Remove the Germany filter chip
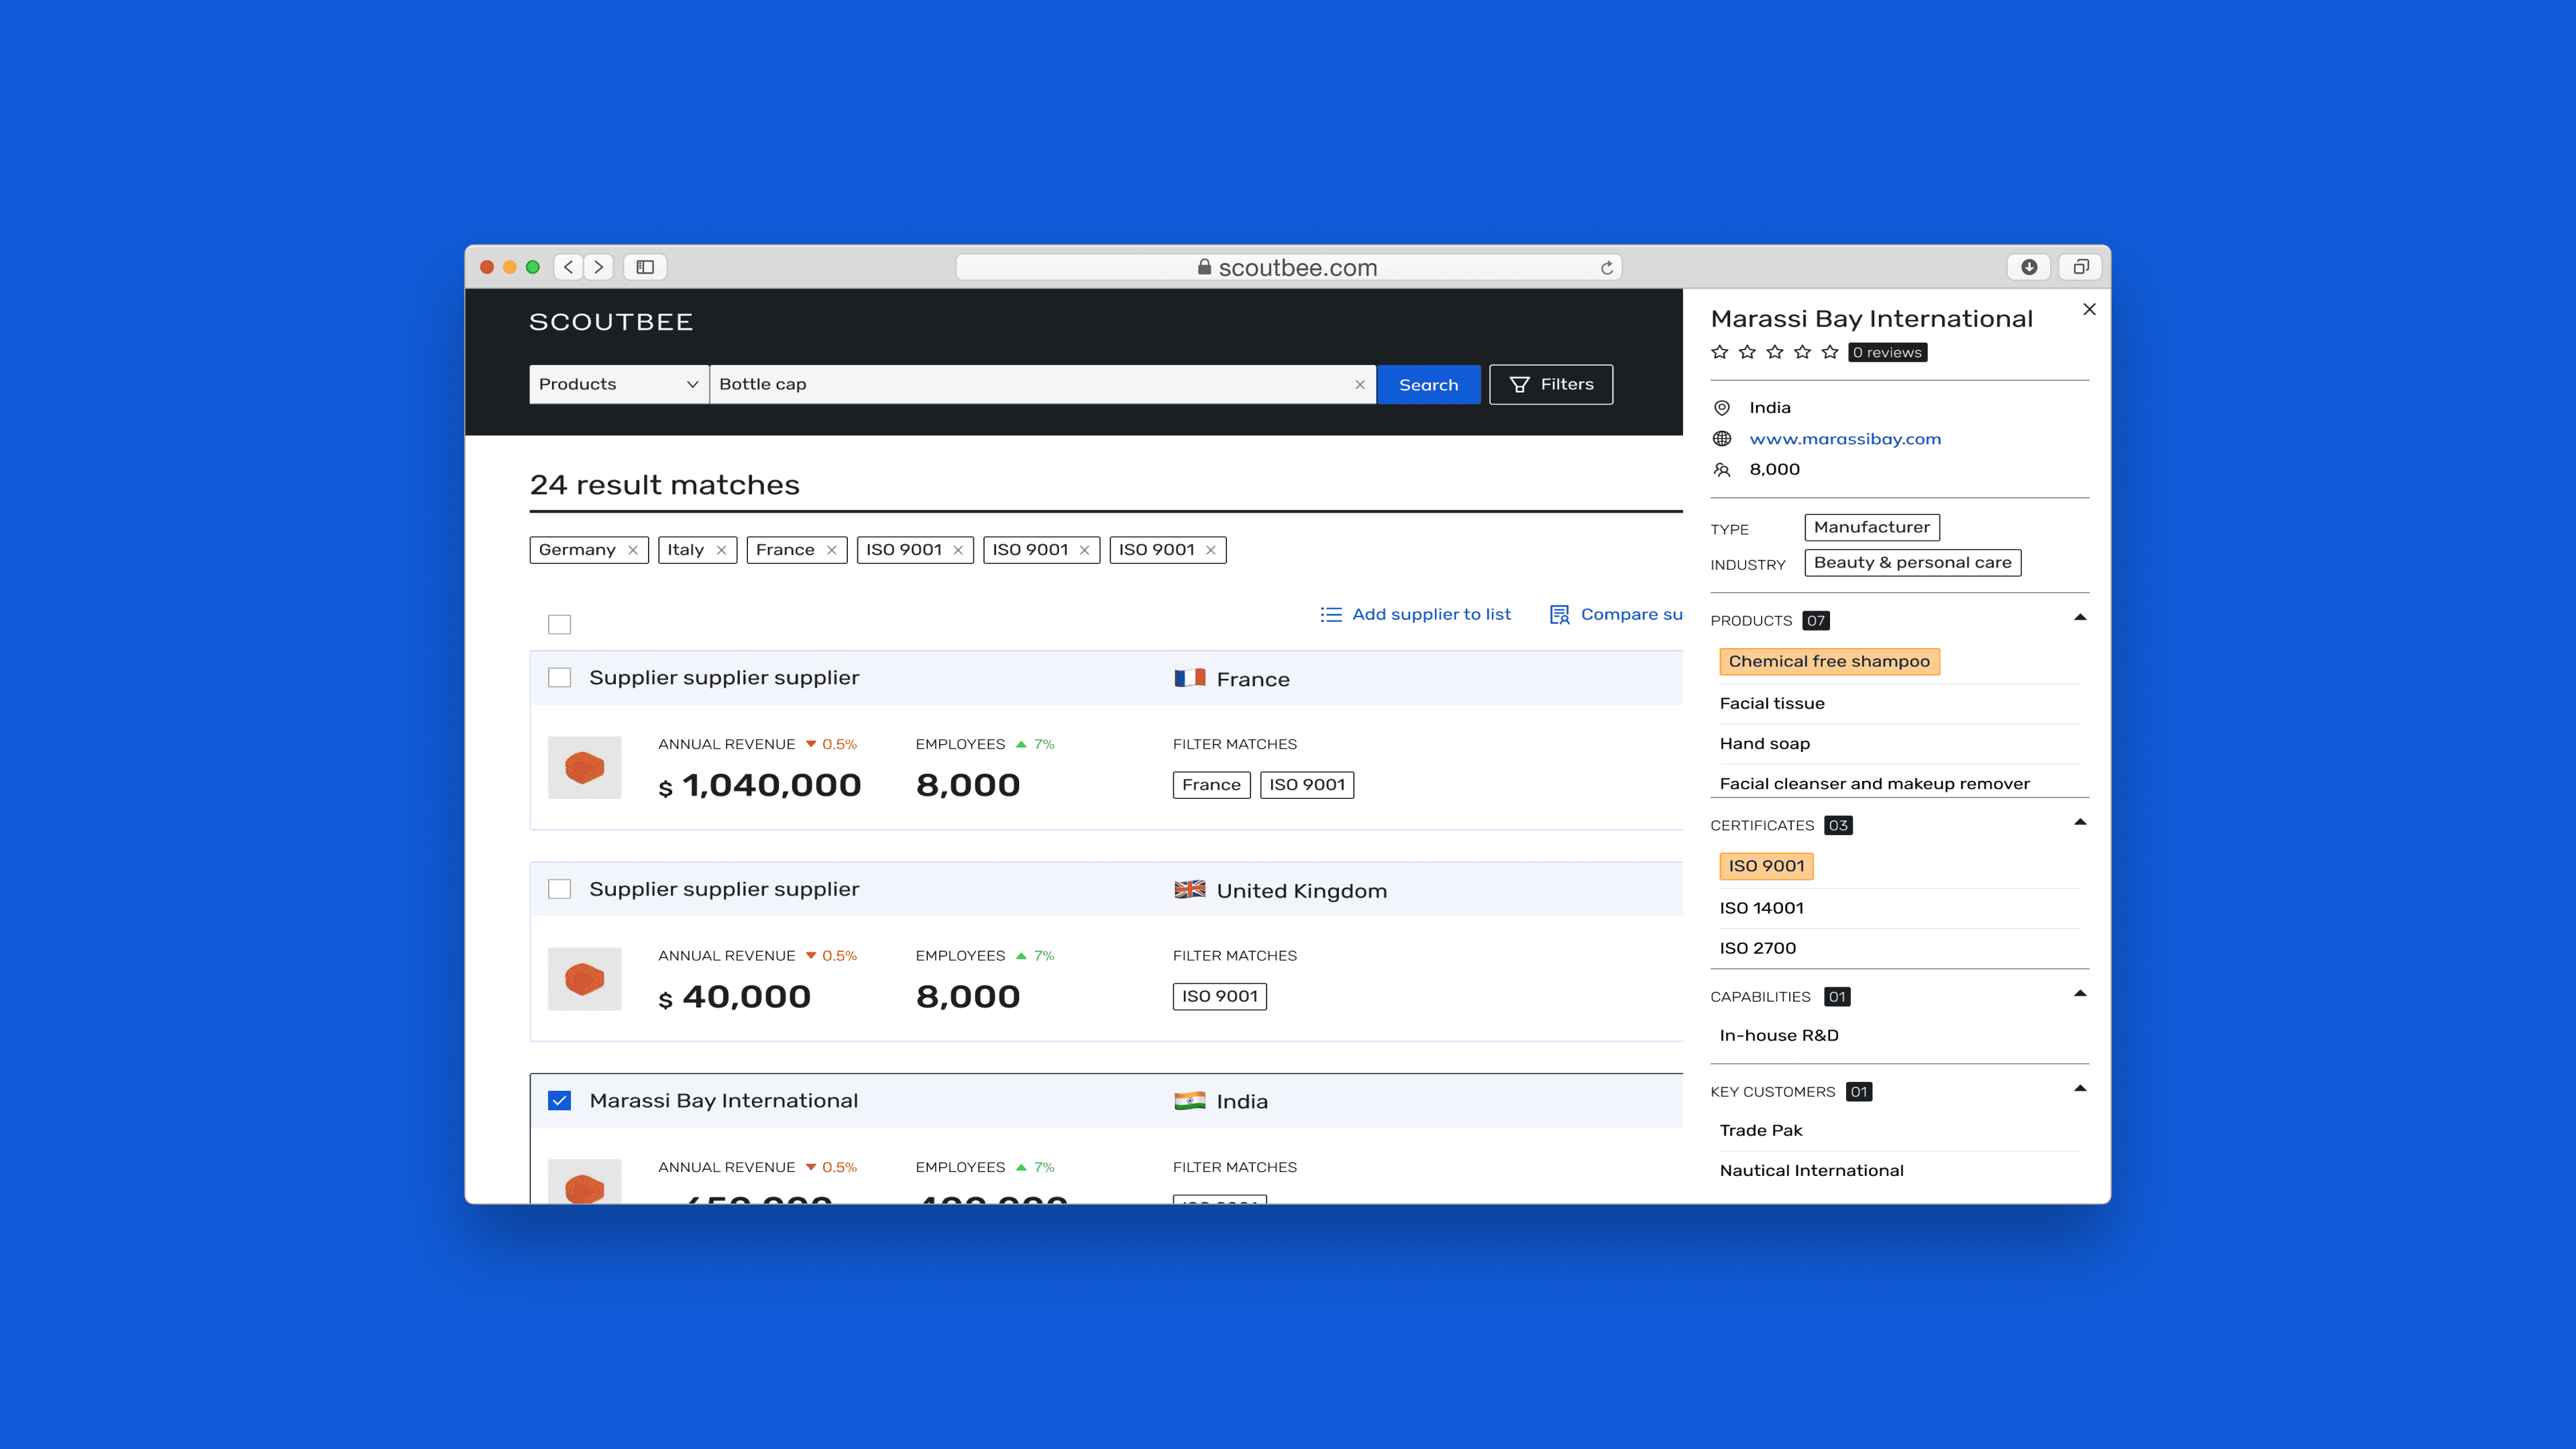The height and width of the screenshot is (1449, 2576). coord(633,551)
